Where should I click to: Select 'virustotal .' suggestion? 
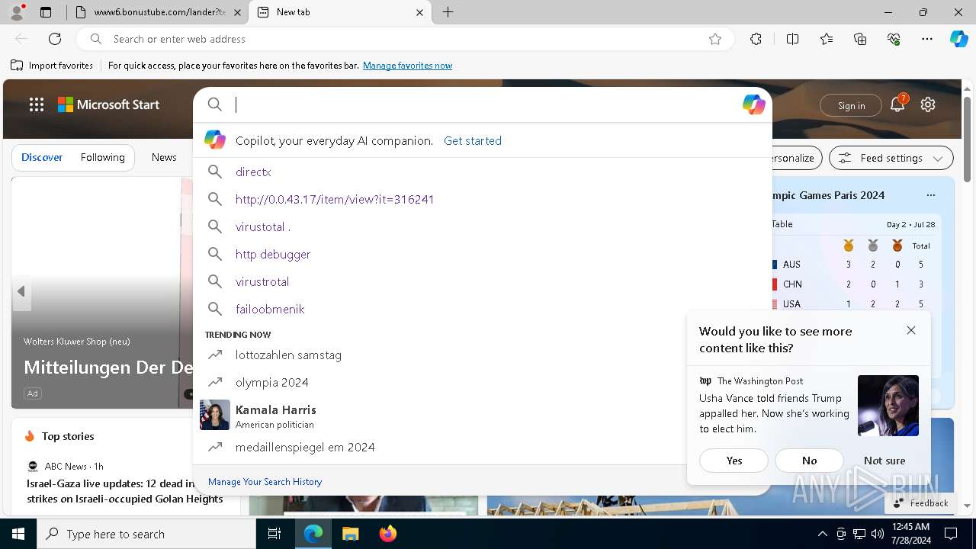(482, 226)
